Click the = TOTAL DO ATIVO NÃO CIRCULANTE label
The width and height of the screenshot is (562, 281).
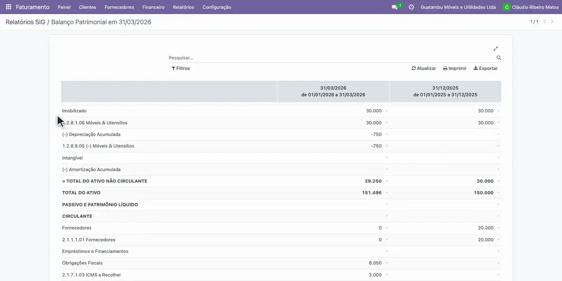[x=105, y=181]
